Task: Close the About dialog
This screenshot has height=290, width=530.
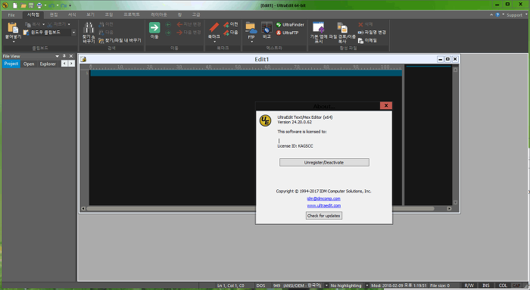Action: click(386, 105)
